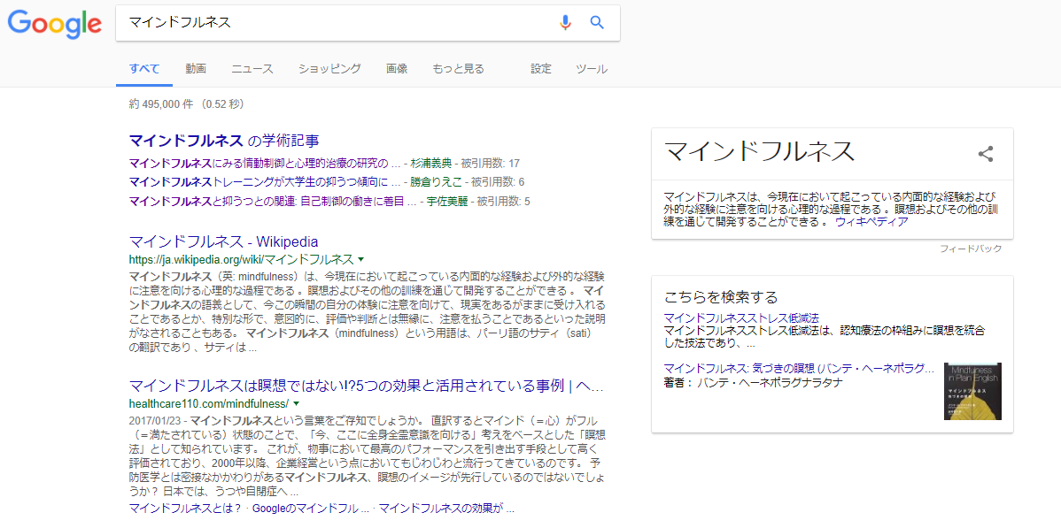
Task: Click the こちらを検索する heading
Action: (721, 297)
